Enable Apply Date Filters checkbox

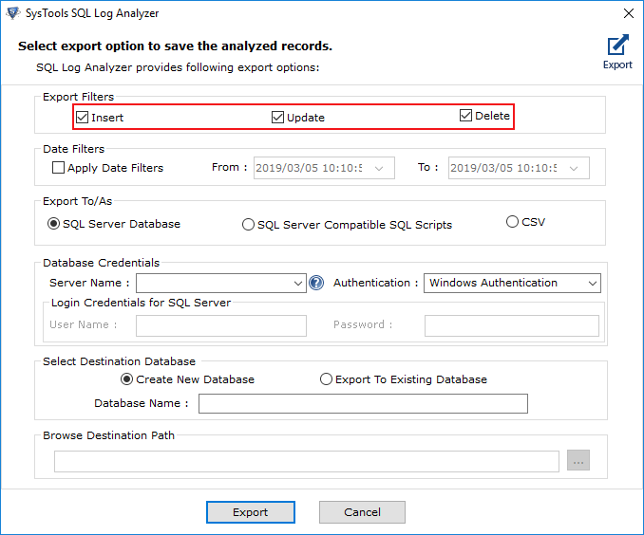(58, 167)
